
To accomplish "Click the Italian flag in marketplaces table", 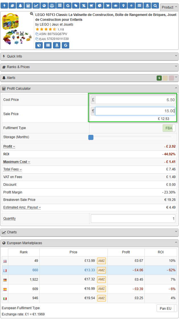I will coord(5,299).
